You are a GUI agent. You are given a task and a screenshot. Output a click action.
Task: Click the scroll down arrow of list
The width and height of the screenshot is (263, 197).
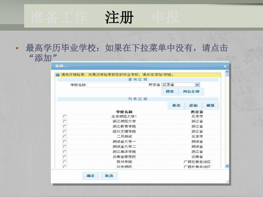pyautogui.click(x=227, y=166)
